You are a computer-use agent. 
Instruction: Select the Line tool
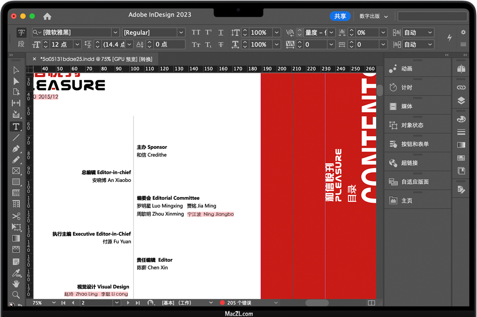16,137
